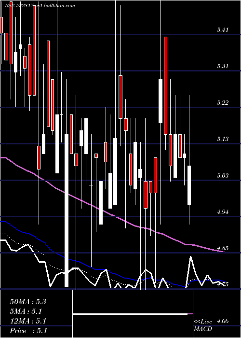Click the MACD label
Viewport: 241px width, 338px height.
[x=203, y=329]
